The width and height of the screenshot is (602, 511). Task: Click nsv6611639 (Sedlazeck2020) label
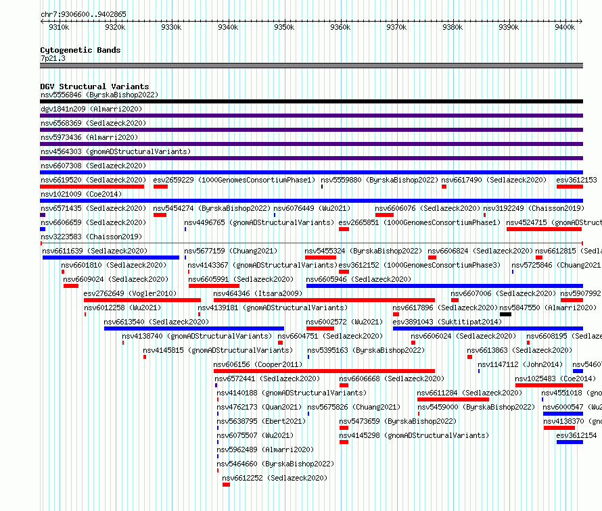click(x=95, y=251)
